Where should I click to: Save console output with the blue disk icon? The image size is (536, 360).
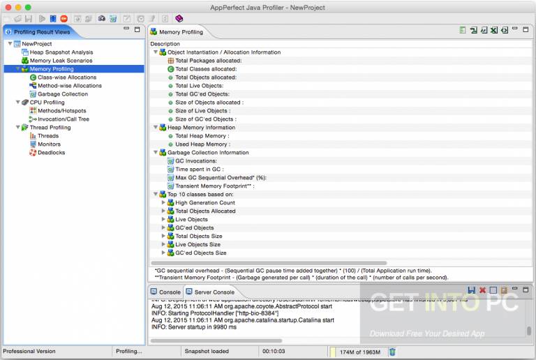471,290
